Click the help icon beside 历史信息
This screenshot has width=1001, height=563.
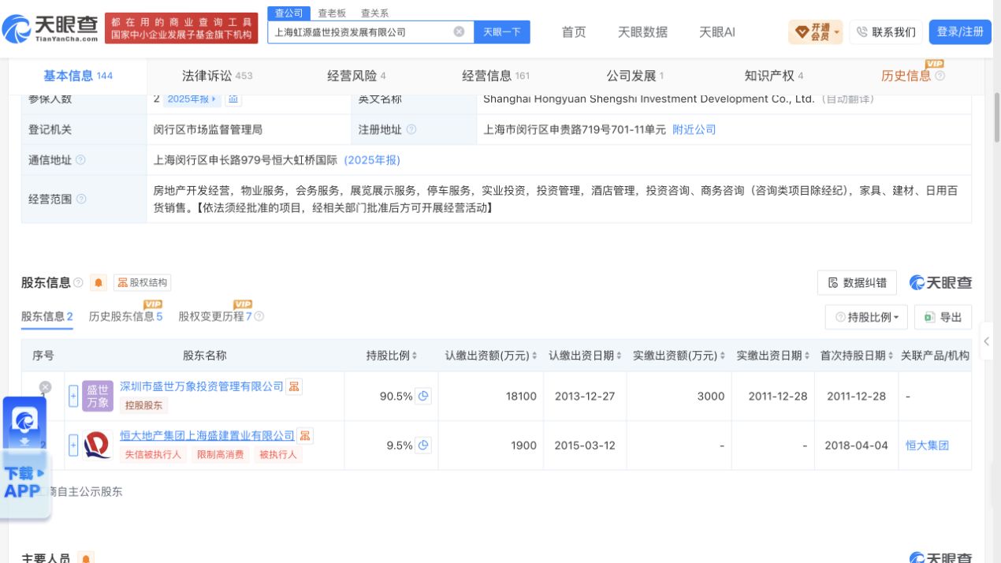[940, 76]
